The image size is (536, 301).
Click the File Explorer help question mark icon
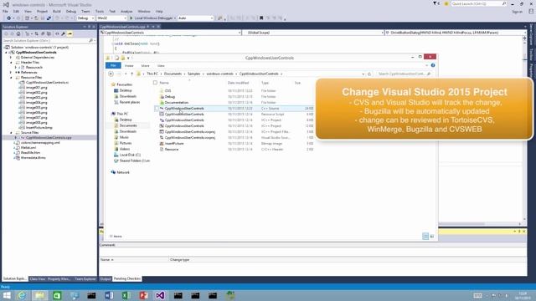433,65
